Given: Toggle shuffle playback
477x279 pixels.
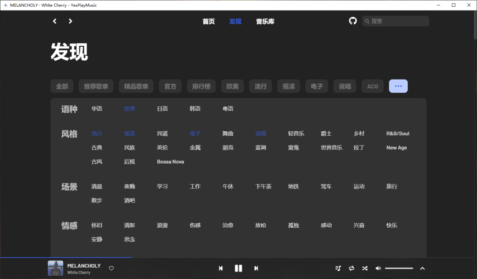Looking at the screenshot, I should tap(365, 268).
